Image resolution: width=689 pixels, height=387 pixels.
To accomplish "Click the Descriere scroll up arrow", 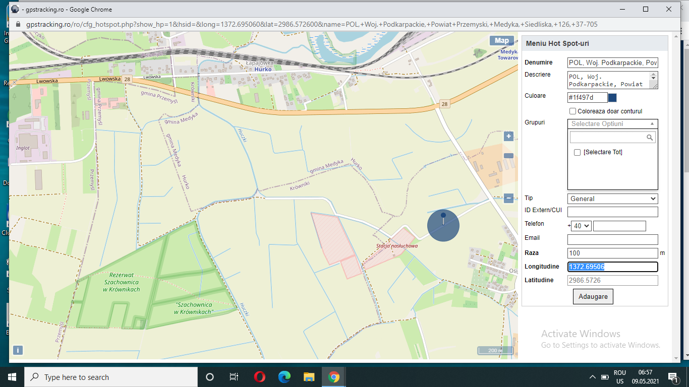I will pos(654,75).
